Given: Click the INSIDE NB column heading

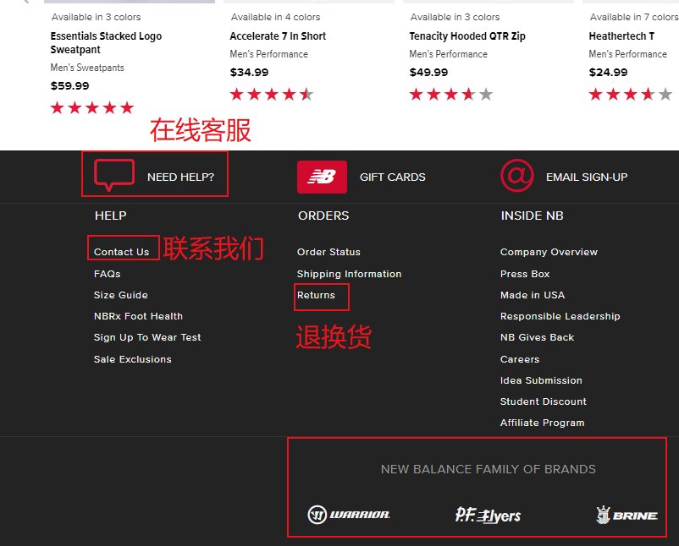Looking at the screenshot, I should coord(533,216).
